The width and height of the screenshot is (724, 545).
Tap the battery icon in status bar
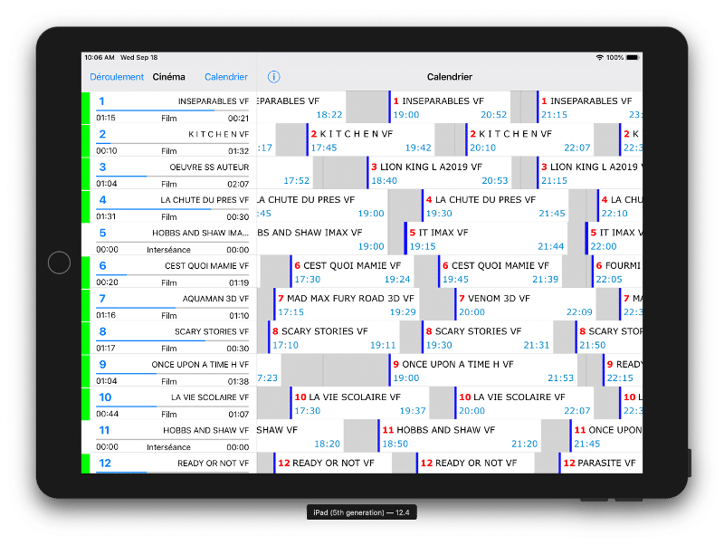(632, 57)
